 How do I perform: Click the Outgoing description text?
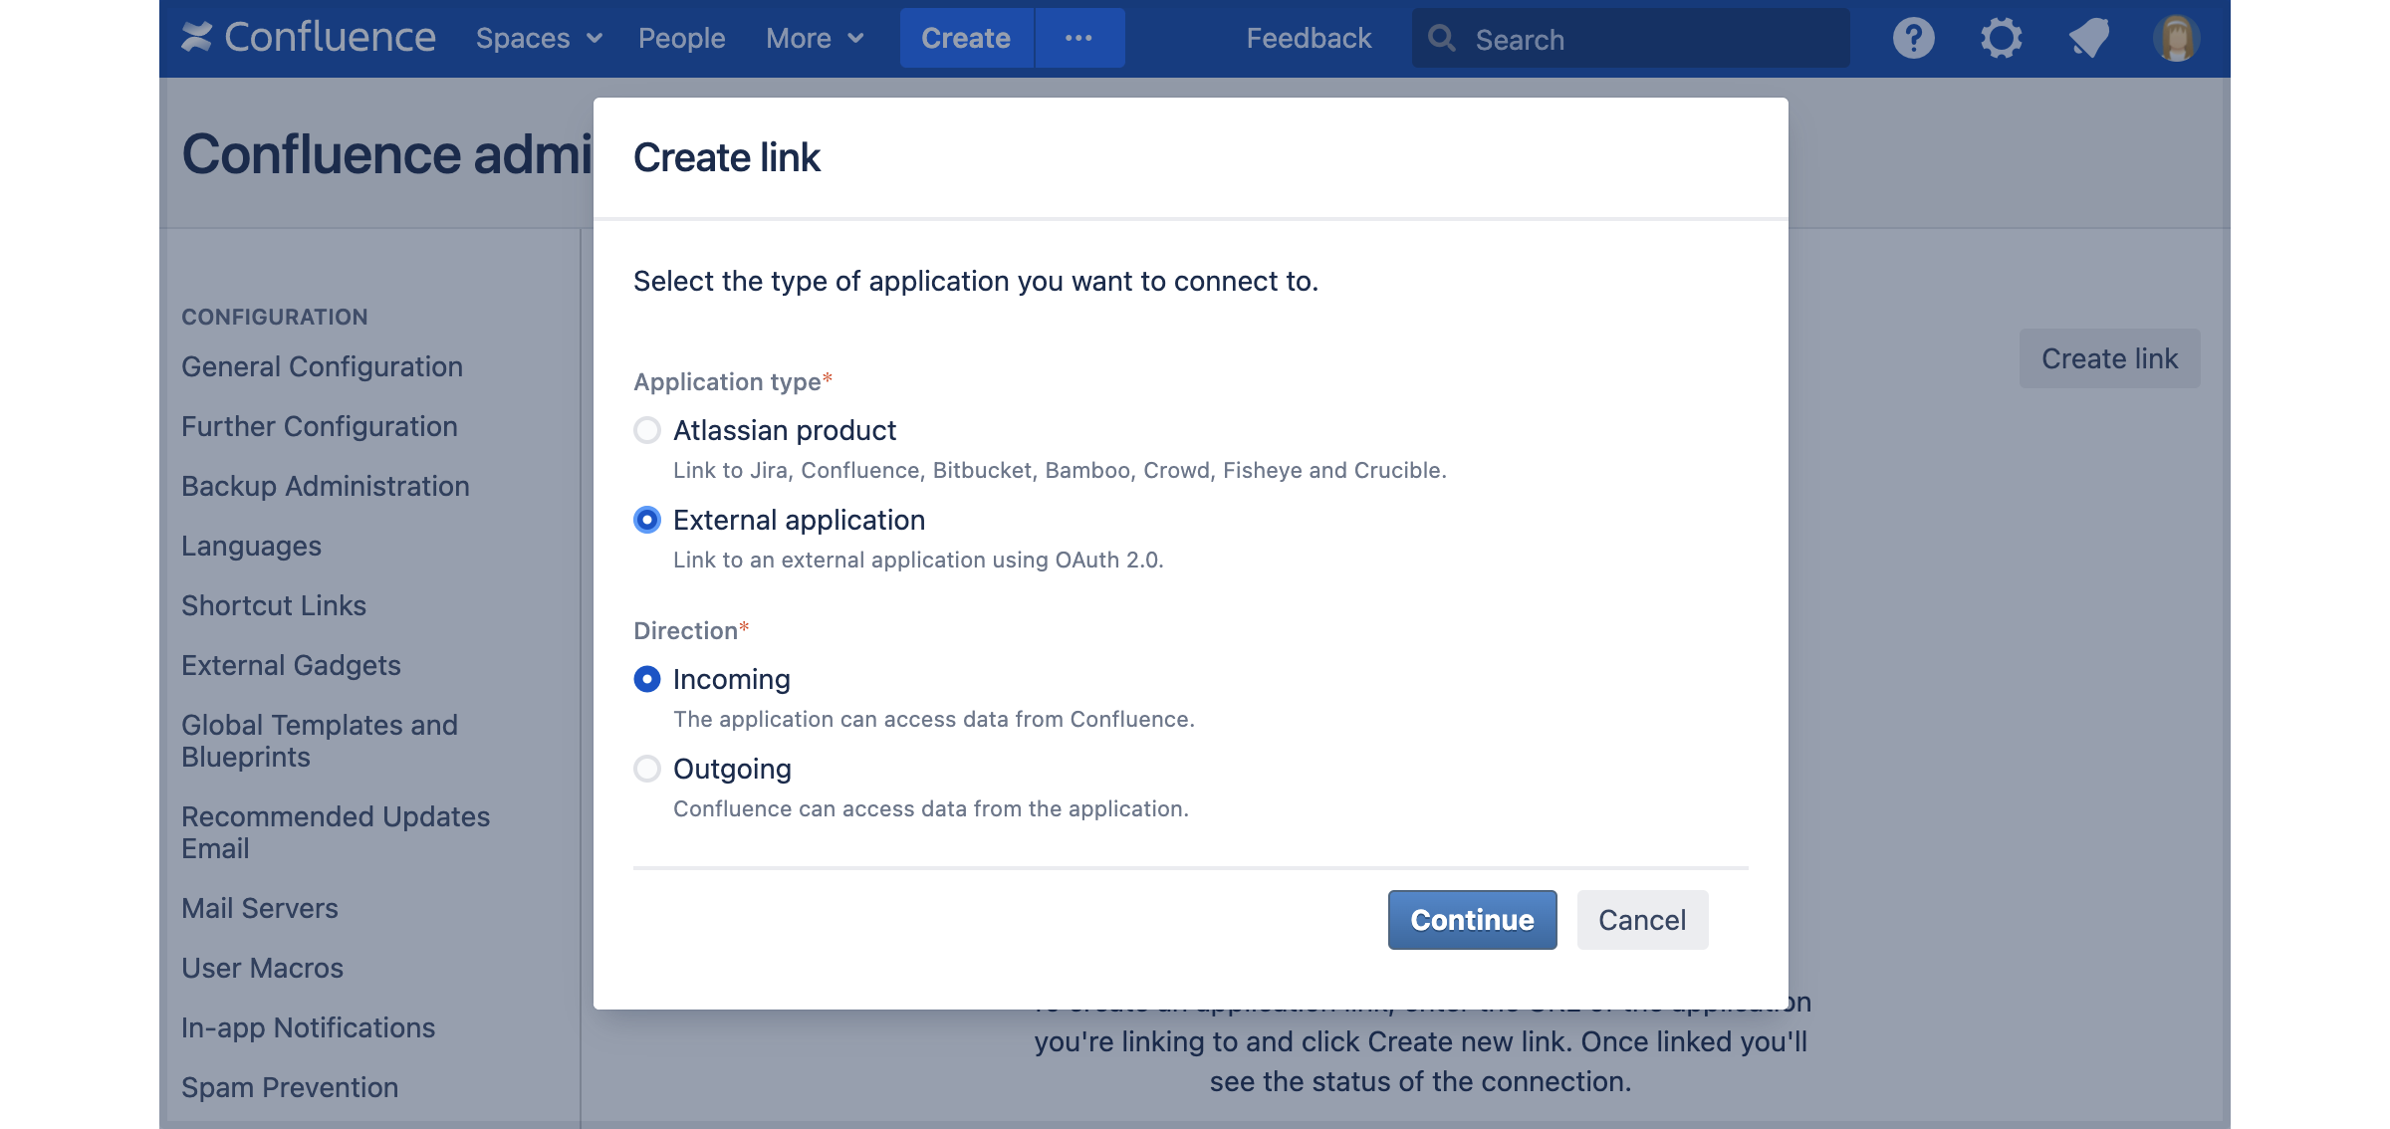click(931, 808)
